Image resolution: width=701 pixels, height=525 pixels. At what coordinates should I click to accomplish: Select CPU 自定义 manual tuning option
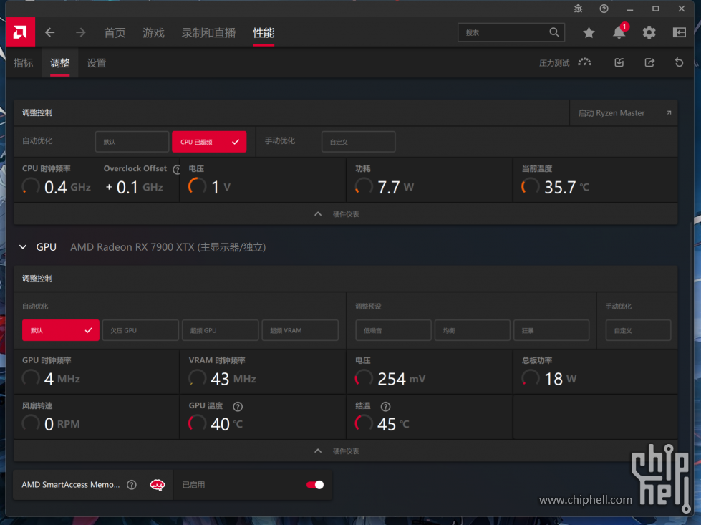(358, 142)
